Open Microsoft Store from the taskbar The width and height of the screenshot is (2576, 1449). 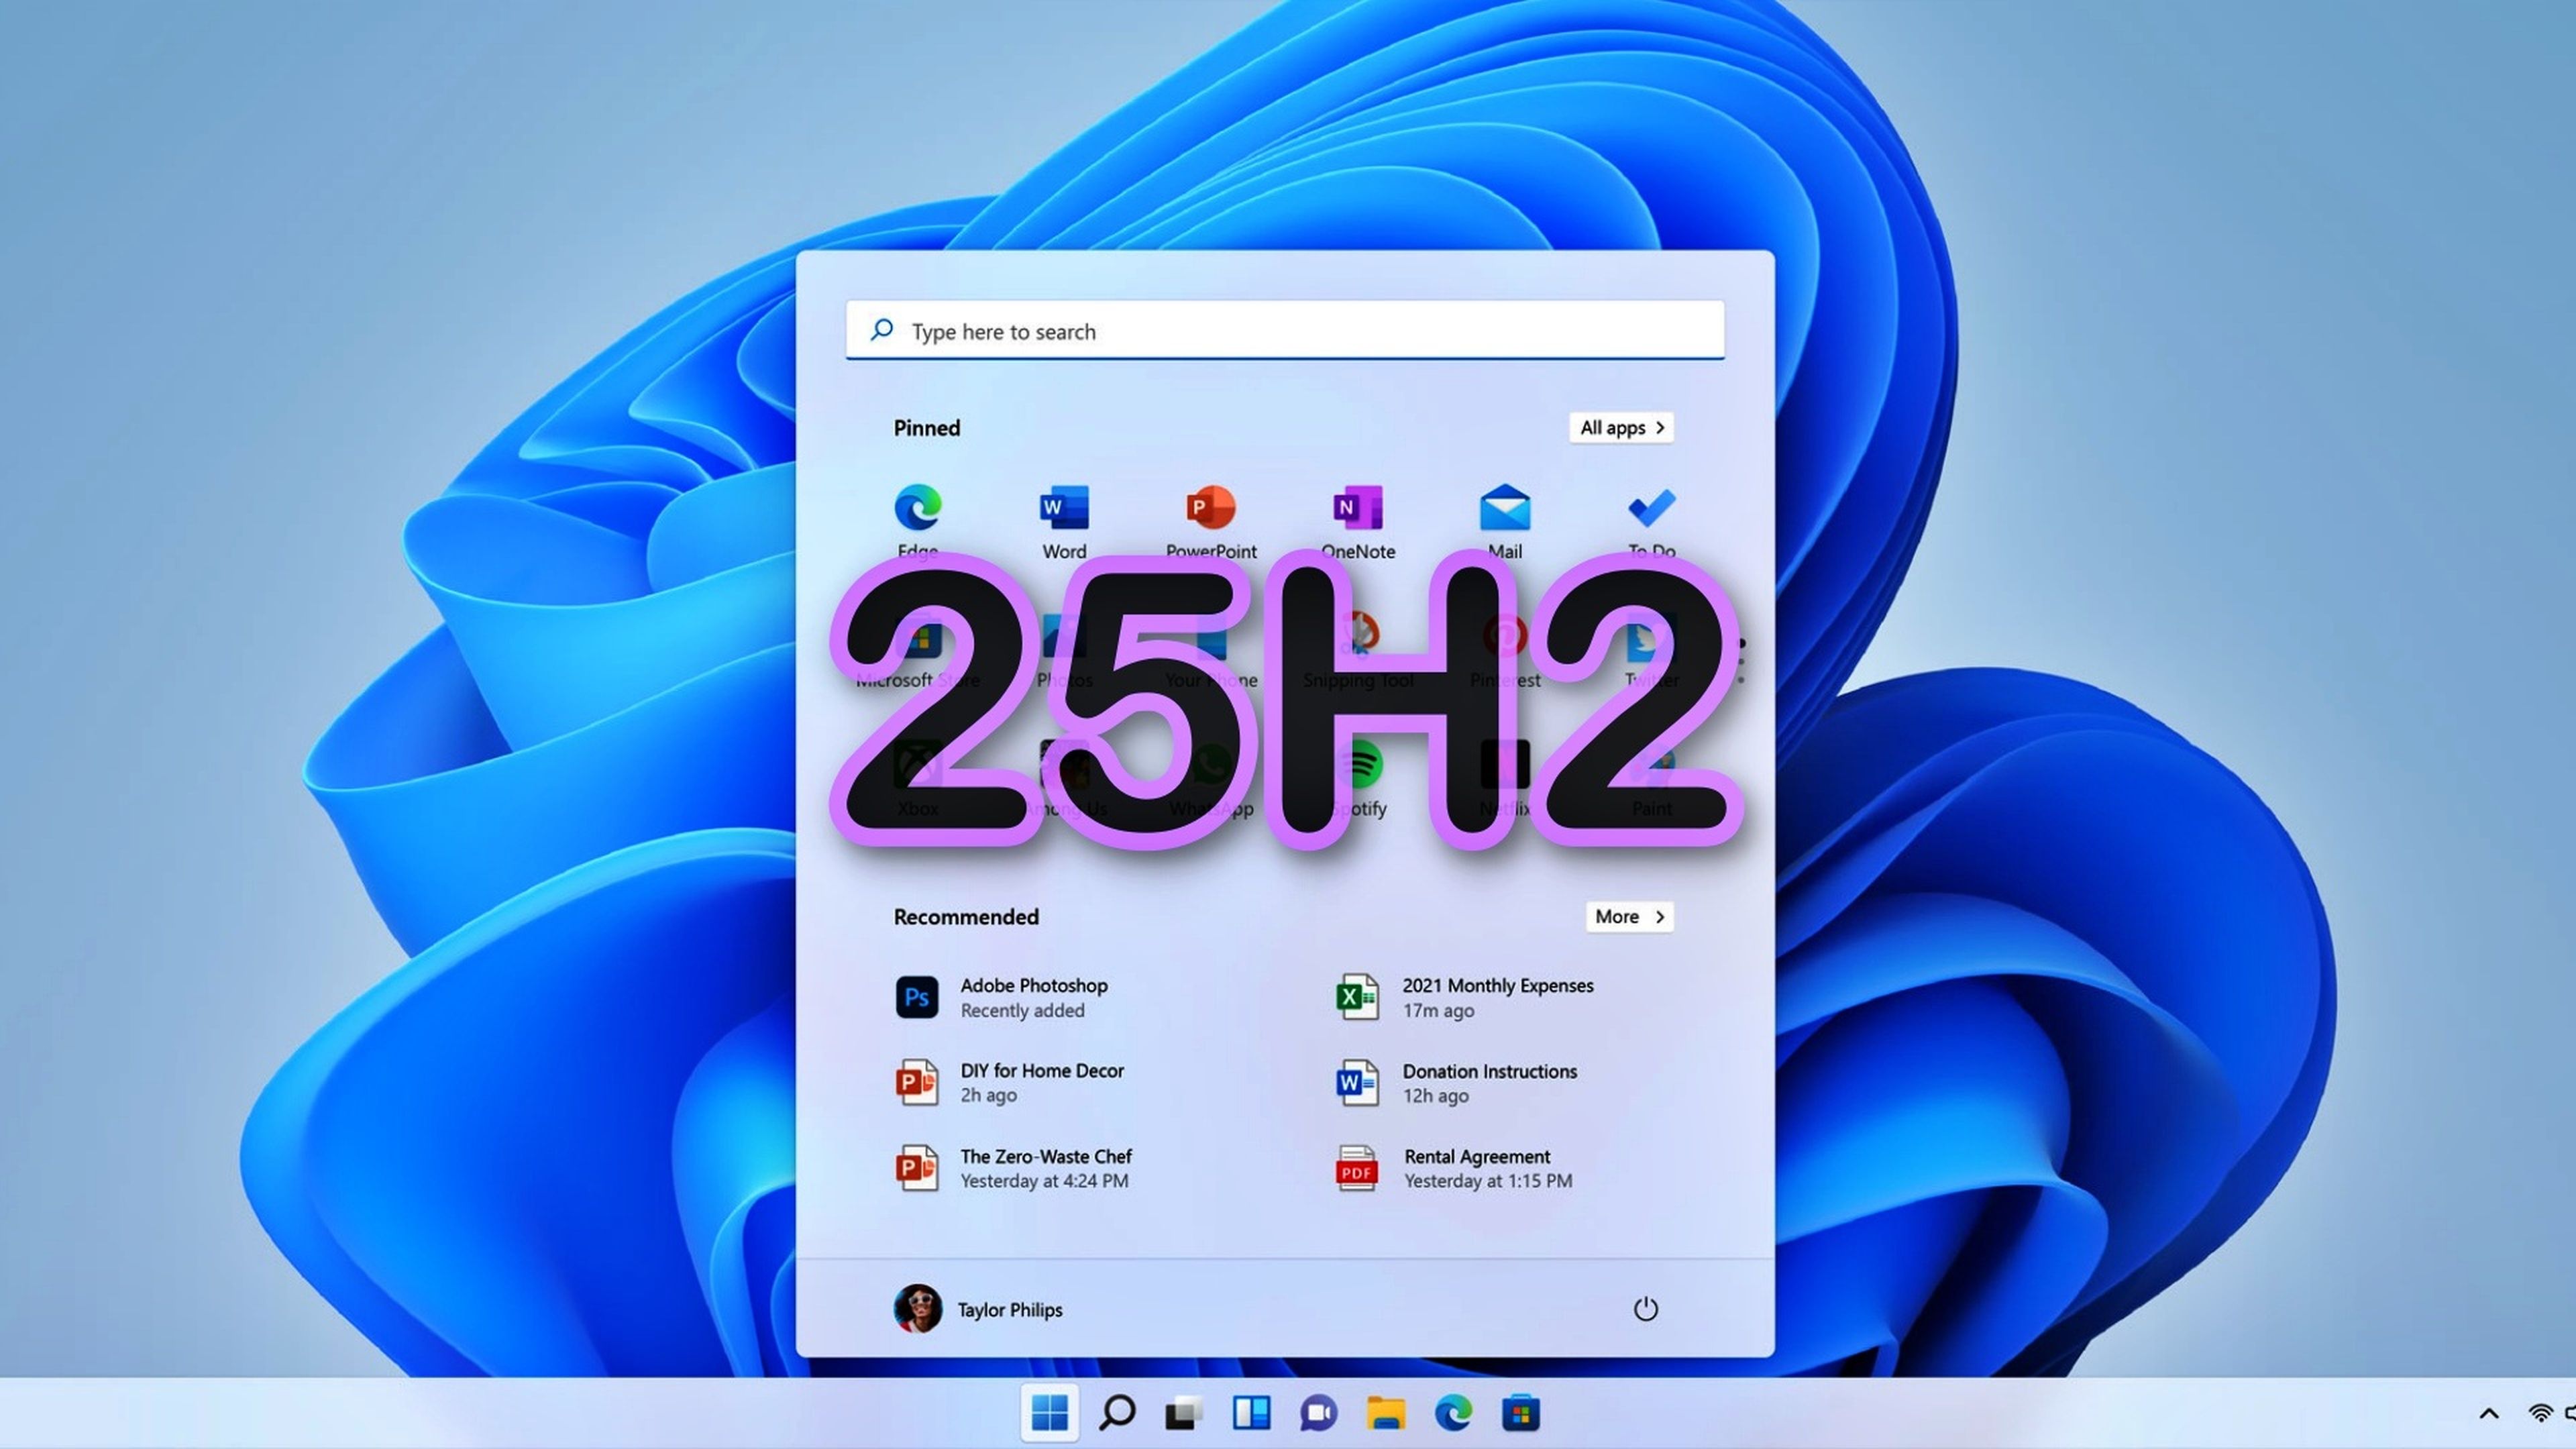pos(1520,1413)
